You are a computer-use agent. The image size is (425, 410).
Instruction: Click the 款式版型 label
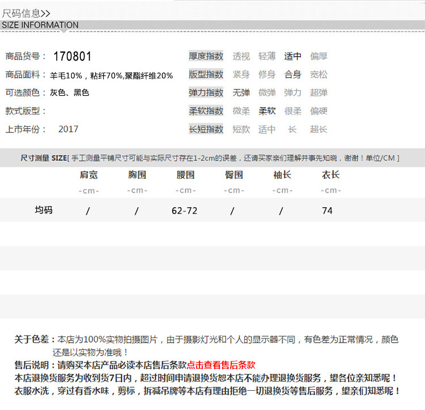pos(25,111)
